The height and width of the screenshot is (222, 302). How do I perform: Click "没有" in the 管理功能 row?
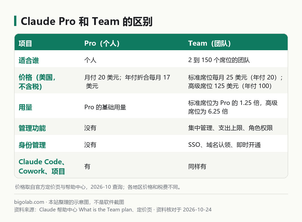pos(90,128)
